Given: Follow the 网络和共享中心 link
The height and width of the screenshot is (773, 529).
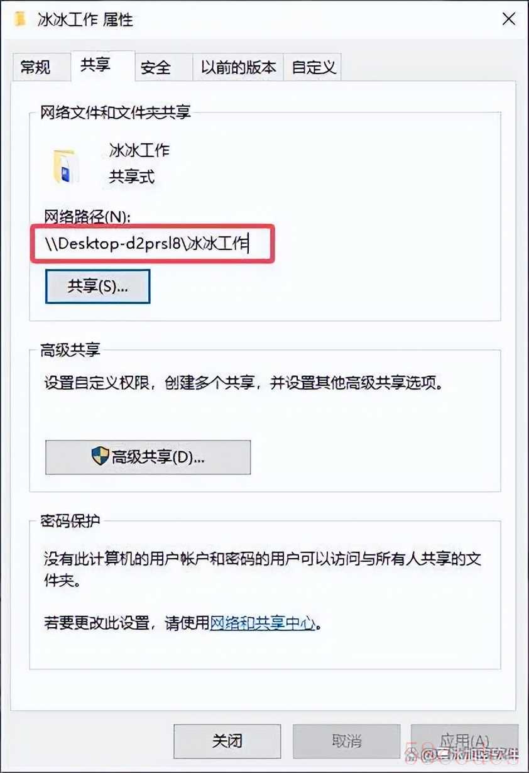Looking at the screenshot, I should tap(262, 623).
